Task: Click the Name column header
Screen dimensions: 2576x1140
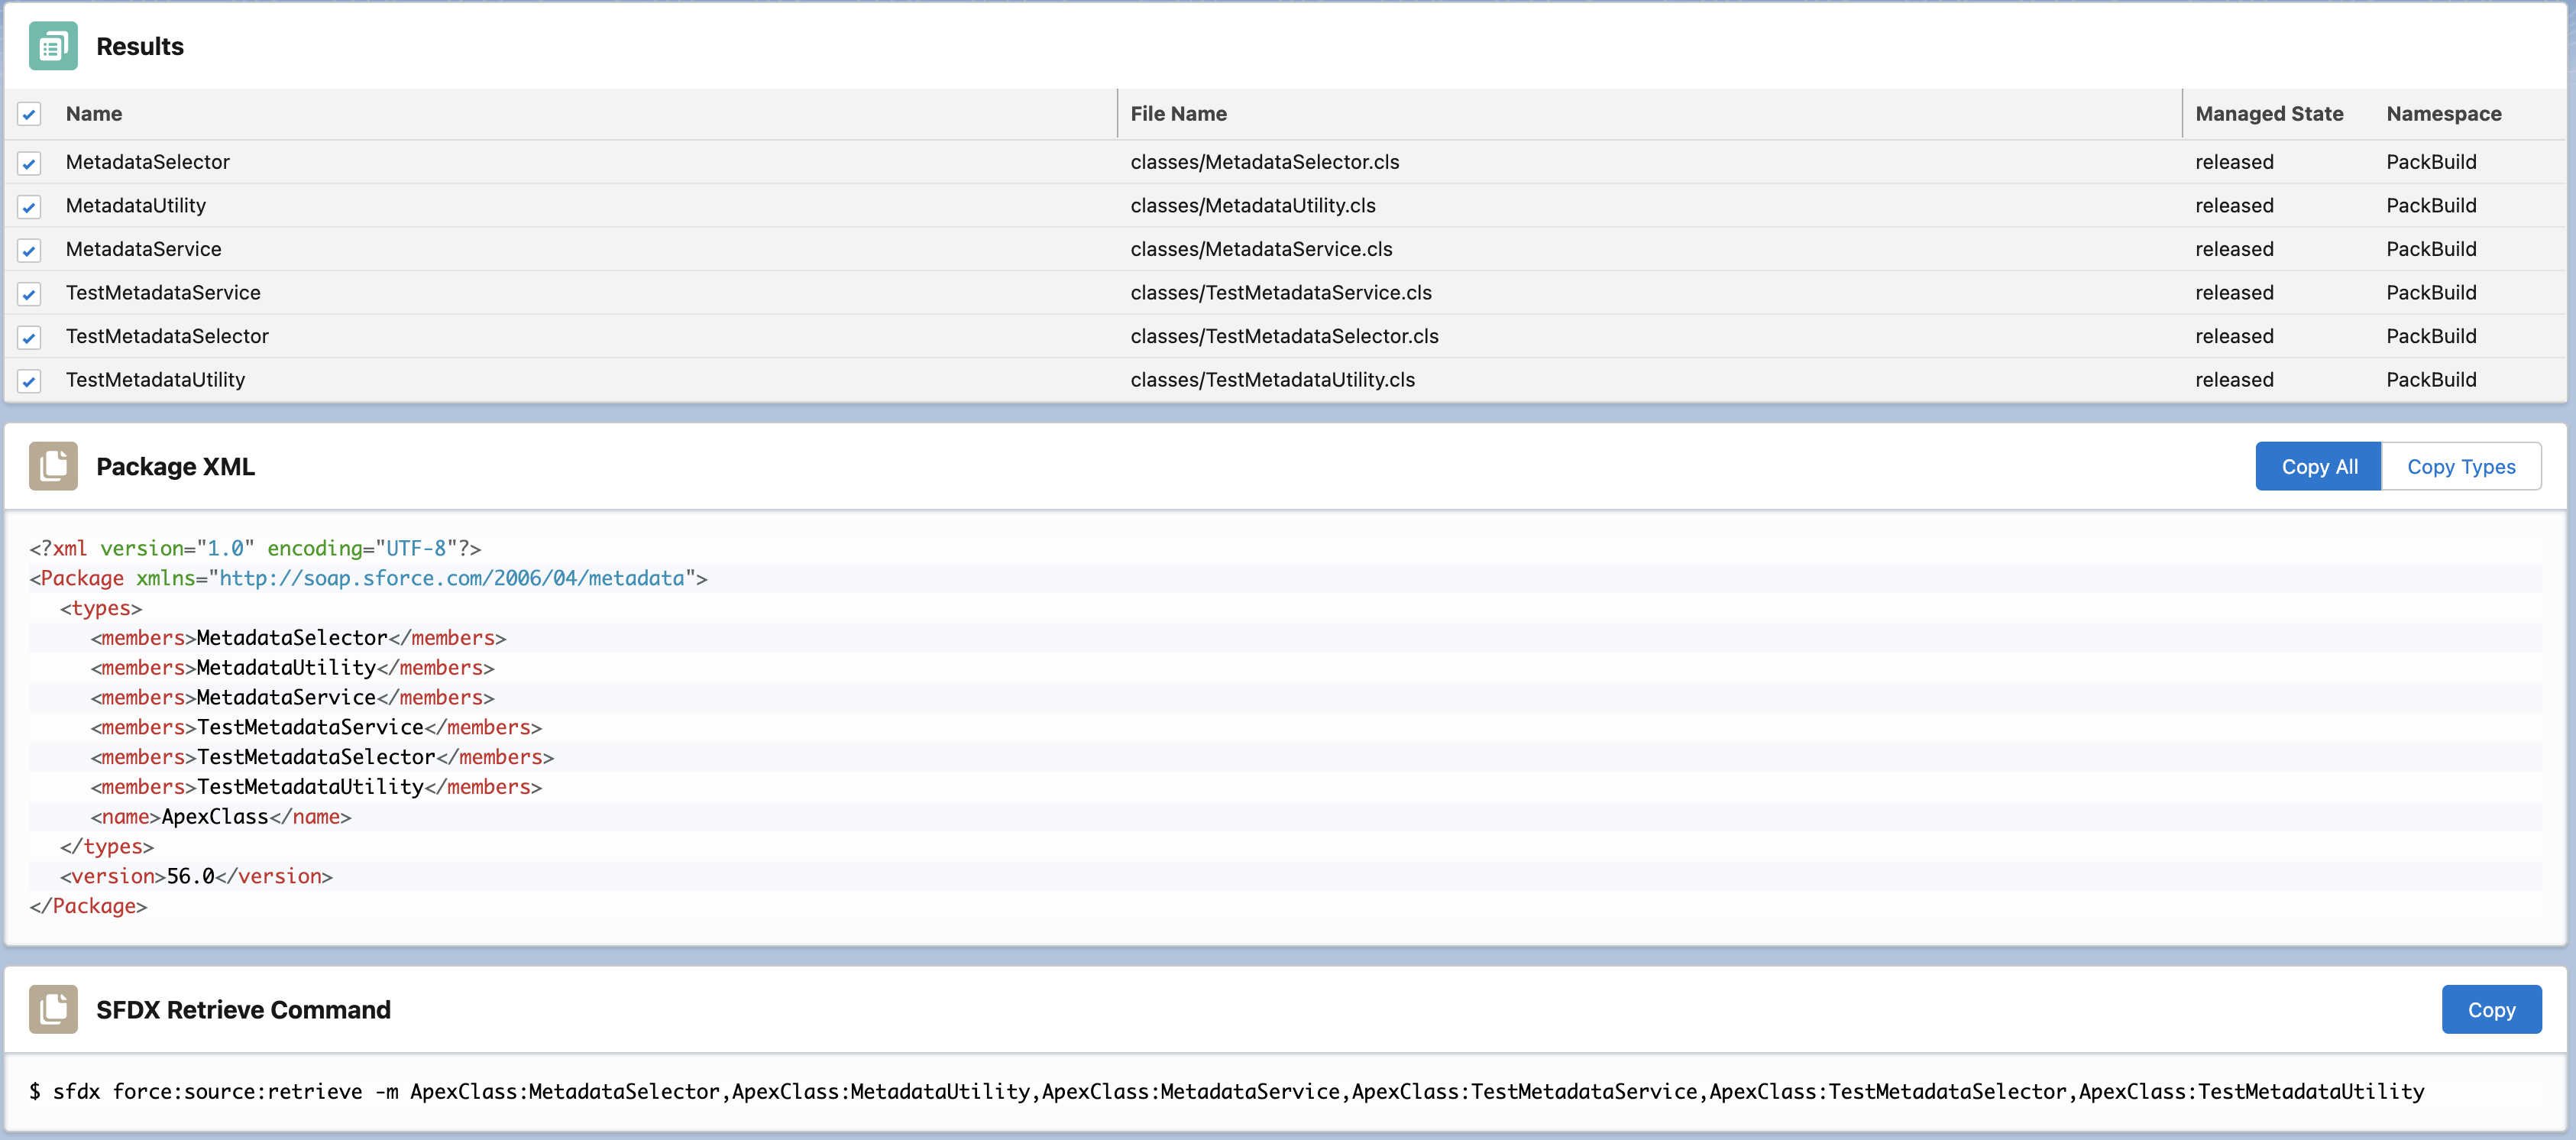Action: pyautogui.click(x=94, y=114)
